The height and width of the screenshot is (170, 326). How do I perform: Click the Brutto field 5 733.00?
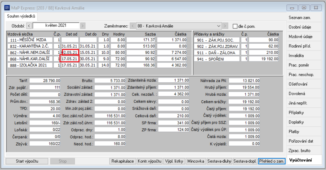point(110,81)
